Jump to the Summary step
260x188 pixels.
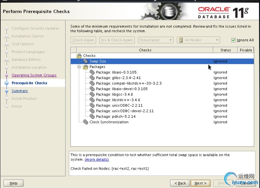(x=20, y=91)
